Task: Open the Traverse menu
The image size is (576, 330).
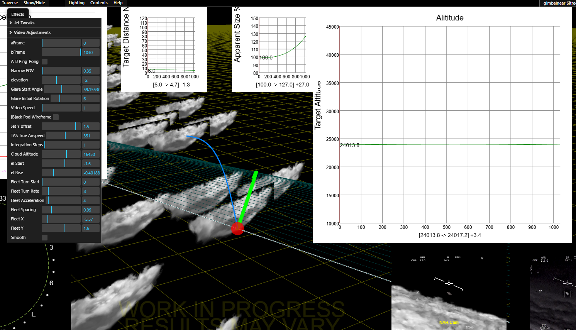Action: point(10,3)
